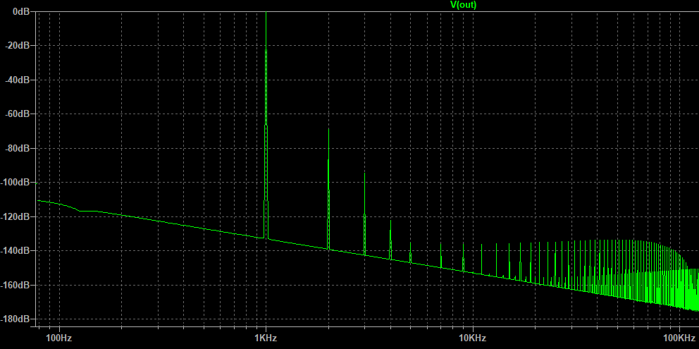Select the -100dB axis label

pos(16,182)
